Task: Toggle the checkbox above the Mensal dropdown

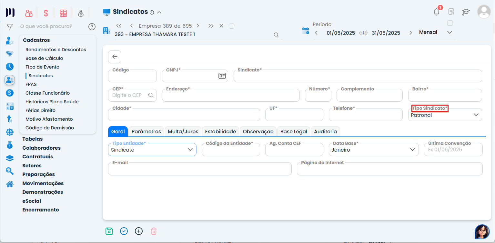Action: tap(450, 23)
